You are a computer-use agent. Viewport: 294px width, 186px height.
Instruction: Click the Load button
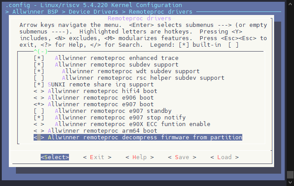tap(225, 157)
